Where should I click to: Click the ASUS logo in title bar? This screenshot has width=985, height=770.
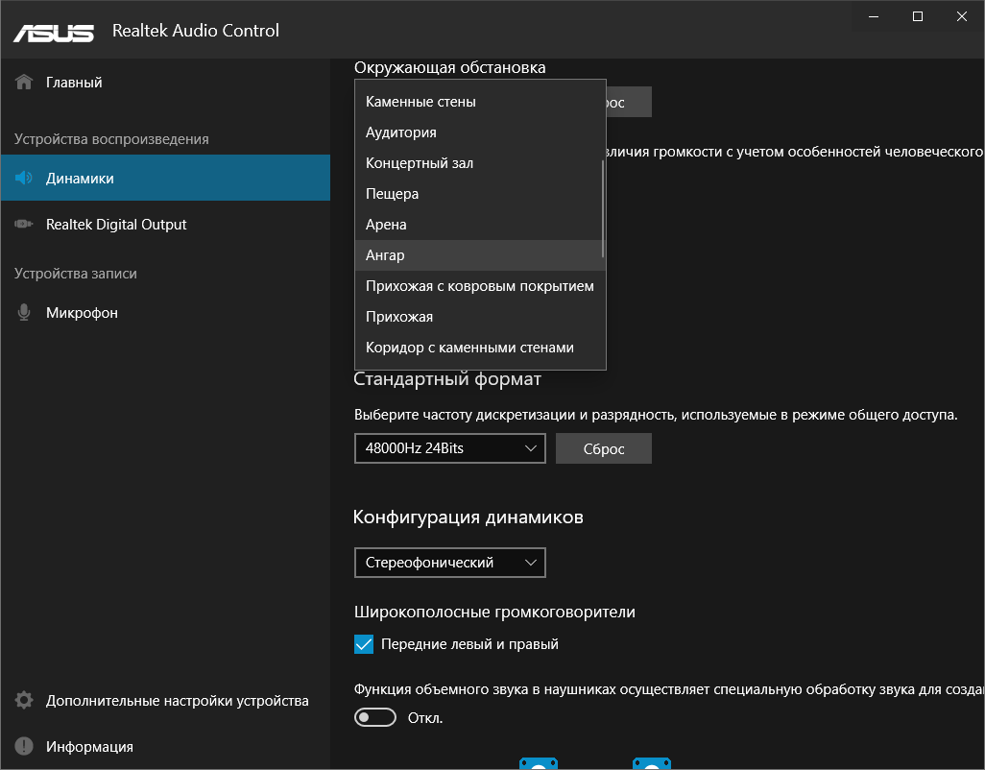click(54, 31)
